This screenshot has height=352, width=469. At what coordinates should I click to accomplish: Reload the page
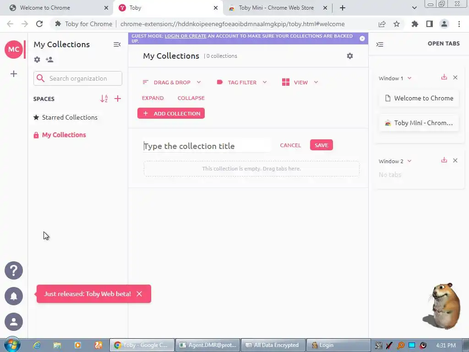tap(39, 24)
